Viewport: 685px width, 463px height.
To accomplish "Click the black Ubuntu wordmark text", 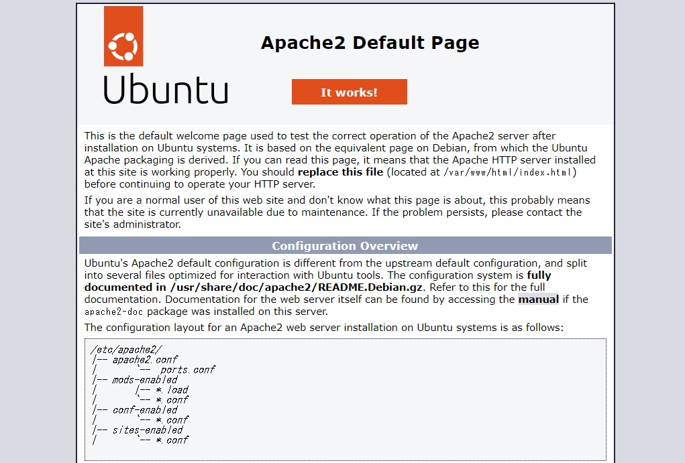I will coord(165,89).
